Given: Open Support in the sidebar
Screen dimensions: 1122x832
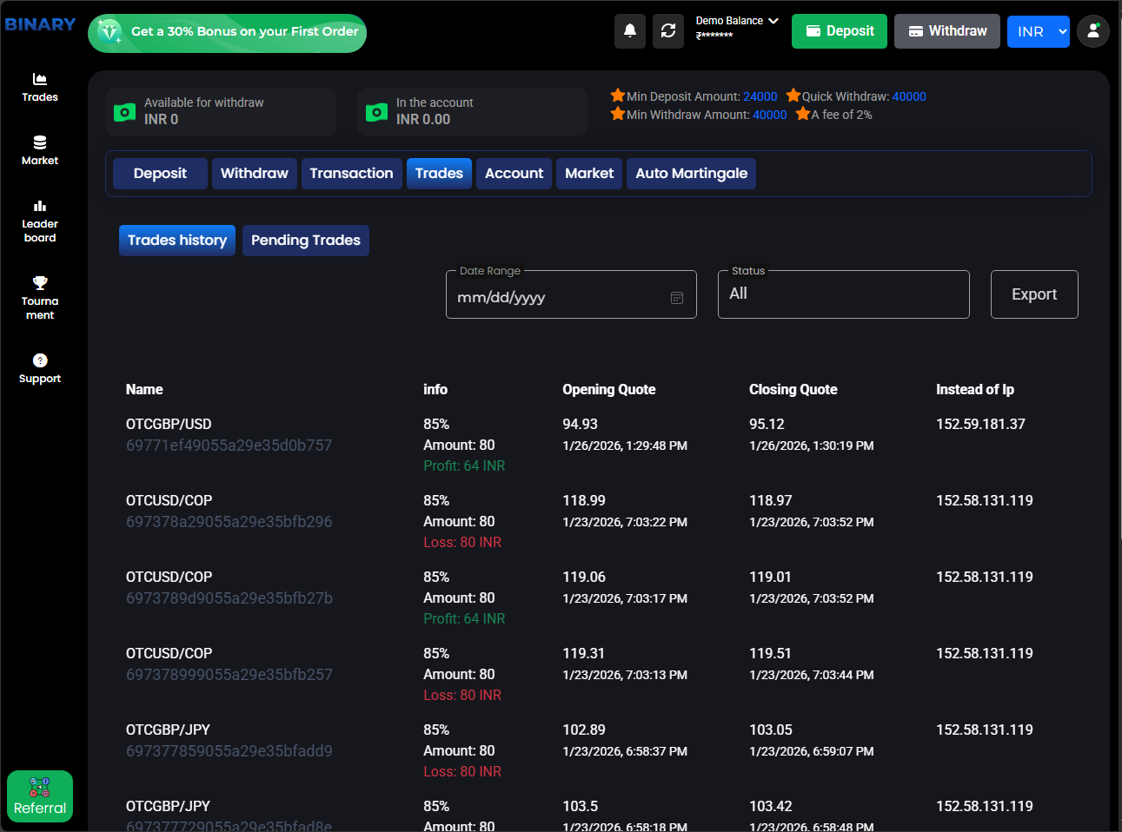Looking at the screenshot, I should point(40,368).
